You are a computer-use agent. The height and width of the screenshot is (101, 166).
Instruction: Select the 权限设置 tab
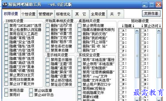point(11,14)
